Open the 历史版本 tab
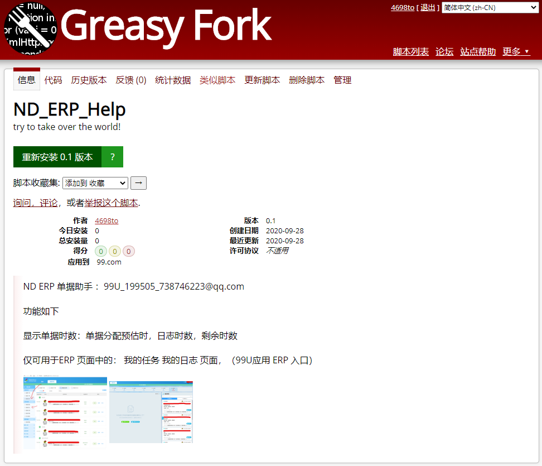542x466 pixels. tap(89, 80)
